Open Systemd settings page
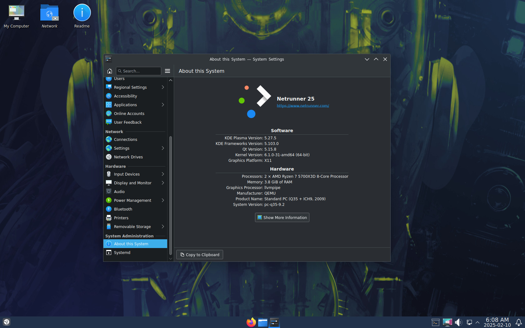 pyautogui.click(x=135, y=252)
